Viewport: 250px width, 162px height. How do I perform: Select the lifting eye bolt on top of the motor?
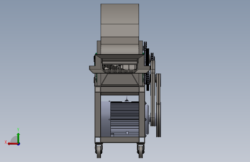point(127,99)
